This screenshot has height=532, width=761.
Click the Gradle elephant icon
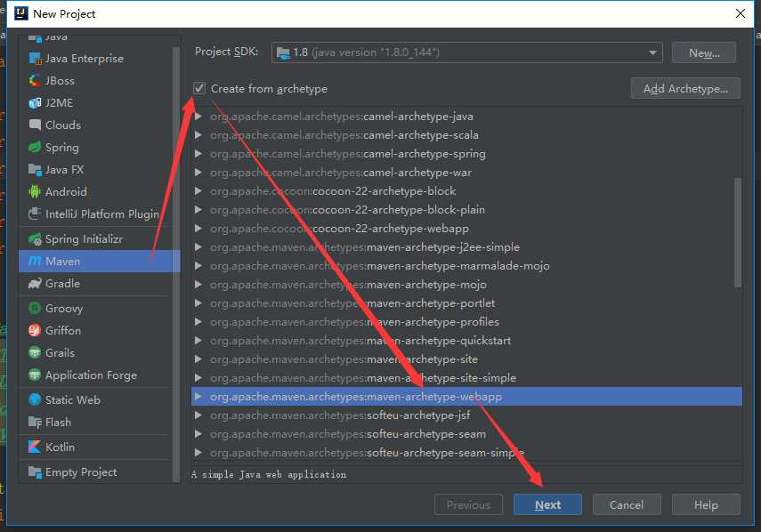35,284
